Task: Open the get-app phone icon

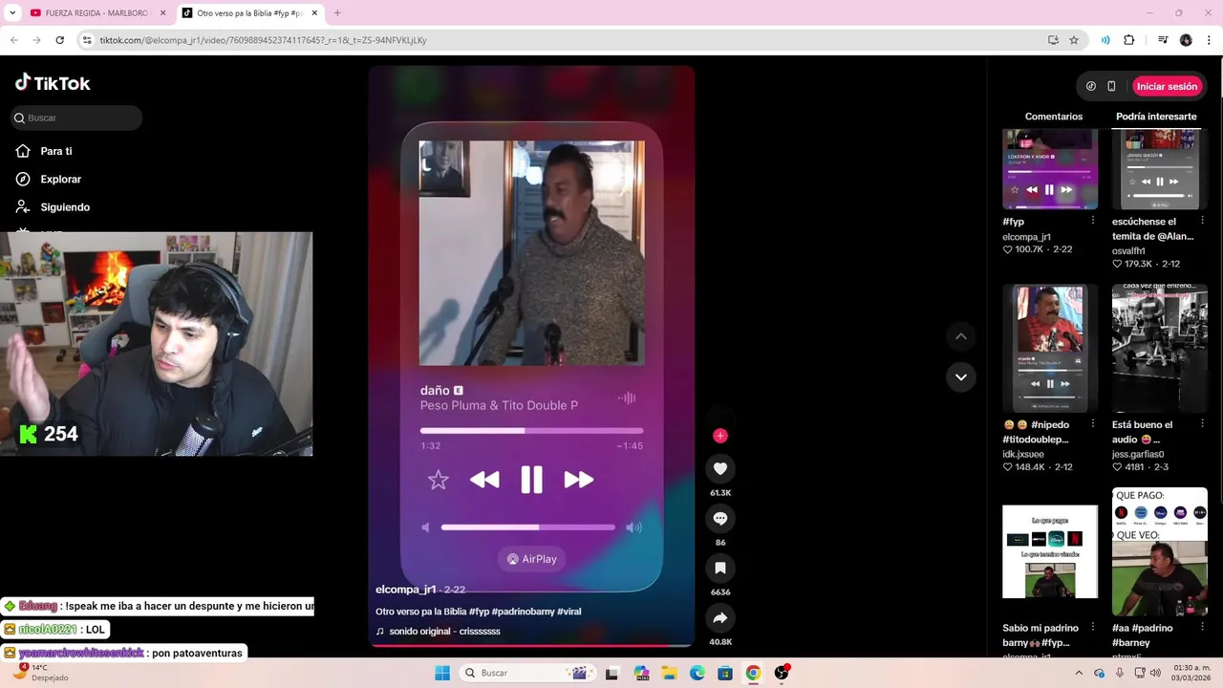Action: (1111, 86)
